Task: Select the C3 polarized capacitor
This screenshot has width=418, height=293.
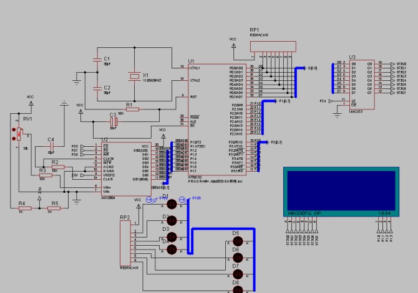Action: pyautogui.click(x=113, y=119)
